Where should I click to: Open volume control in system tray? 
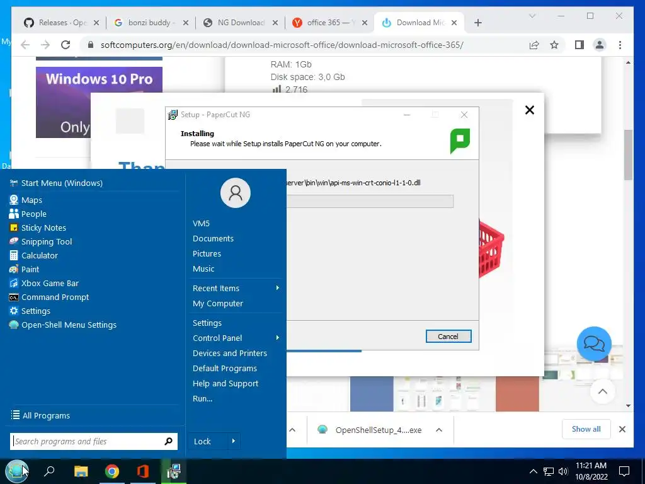563,471
